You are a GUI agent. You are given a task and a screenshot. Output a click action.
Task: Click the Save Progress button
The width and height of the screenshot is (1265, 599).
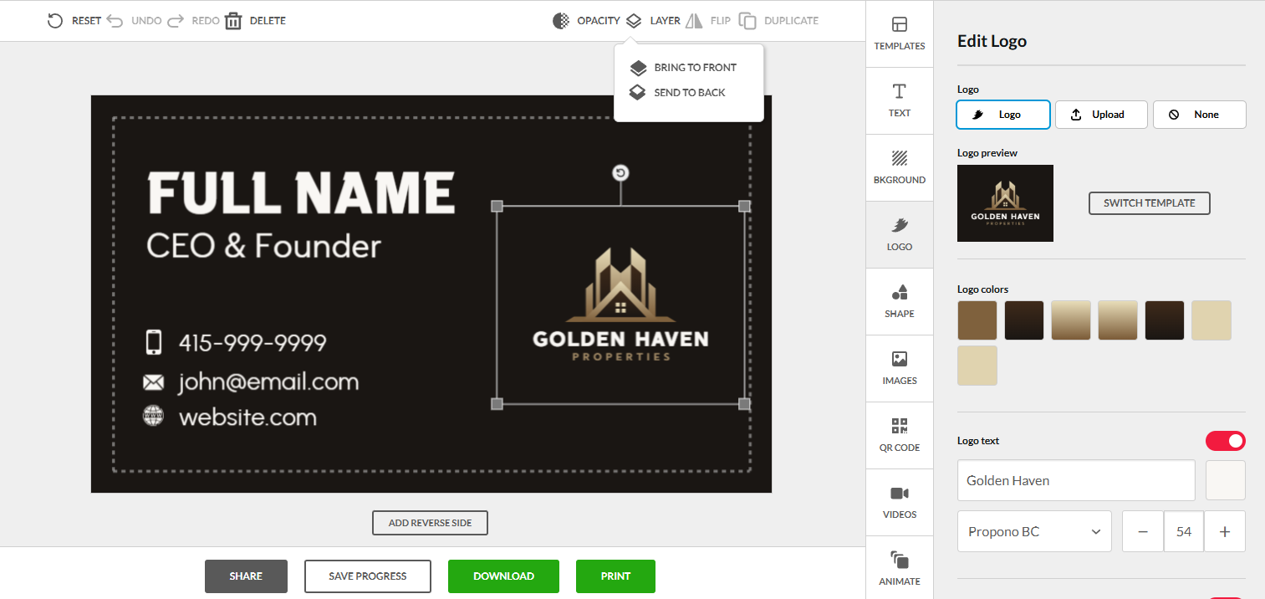368,576
